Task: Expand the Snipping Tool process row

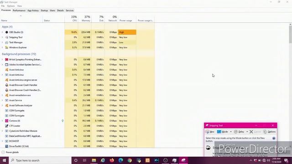Action: coord(2,37)
